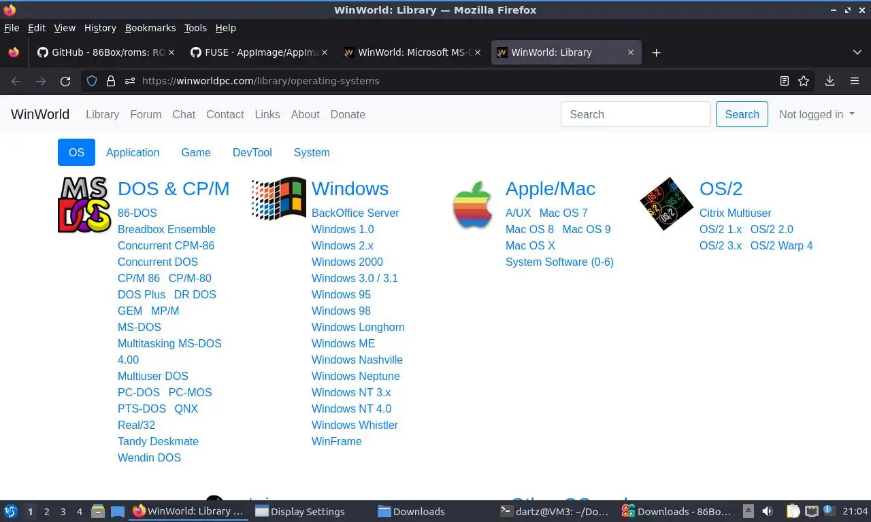This screenshot has height=522, width=871.
Task: Click the tray eject/removable media icon
Action: click(748, 511)
